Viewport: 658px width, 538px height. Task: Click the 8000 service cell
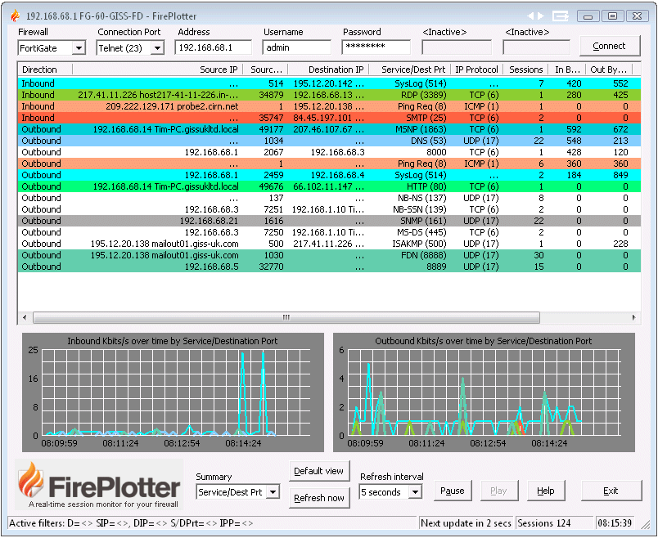pyautogui.click(x=436, y=152)
